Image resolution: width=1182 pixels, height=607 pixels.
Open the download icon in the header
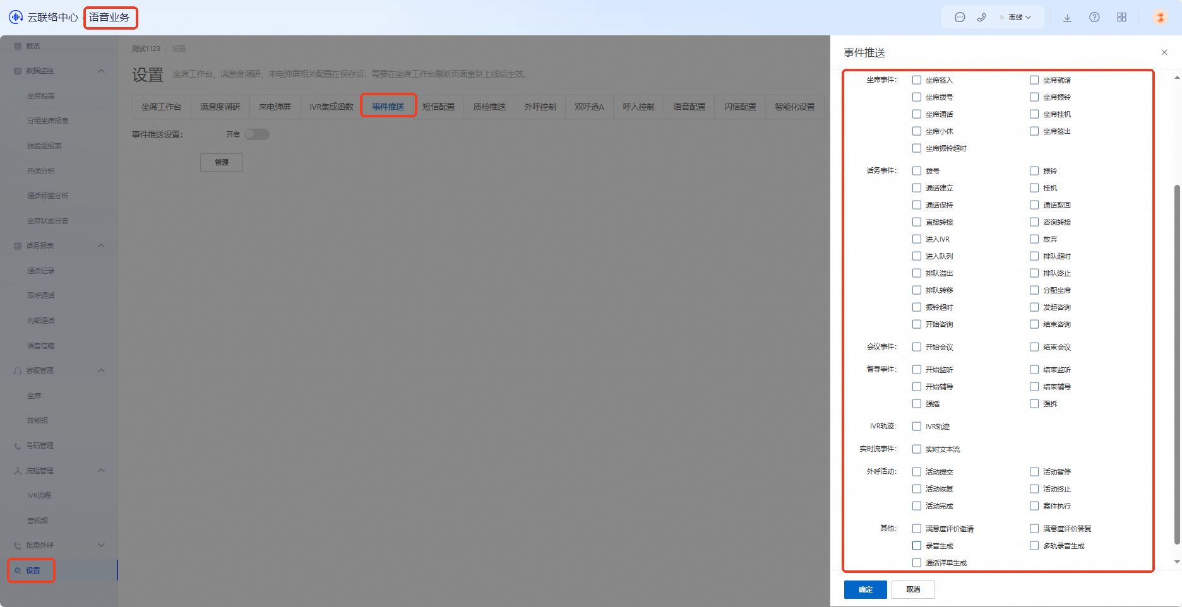point(1067,18)
